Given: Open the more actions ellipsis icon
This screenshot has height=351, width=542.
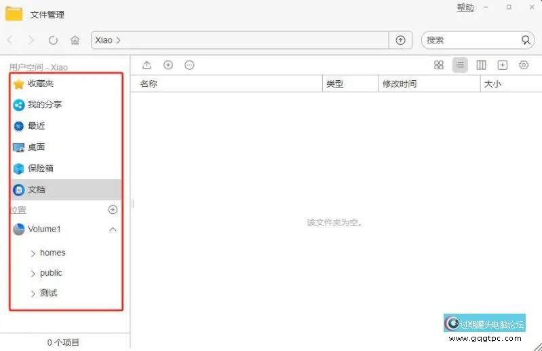Looking at the screenshot, I should pyautogui.click(x=189, y=64).
